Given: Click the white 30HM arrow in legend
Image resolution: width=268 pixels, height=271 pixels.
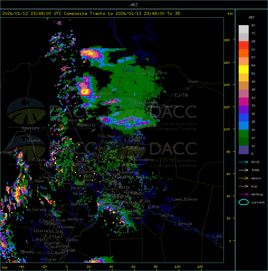Looking at the screenshot, I should click(244, 170).
